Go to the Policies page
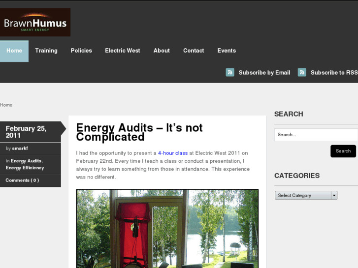Screen dimensions: 358x268 pos(81,51)
